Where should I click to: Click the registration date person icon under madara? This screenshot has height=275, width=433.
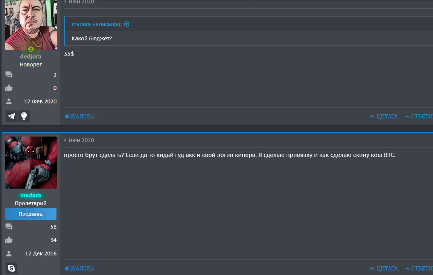tap(9, 253)
